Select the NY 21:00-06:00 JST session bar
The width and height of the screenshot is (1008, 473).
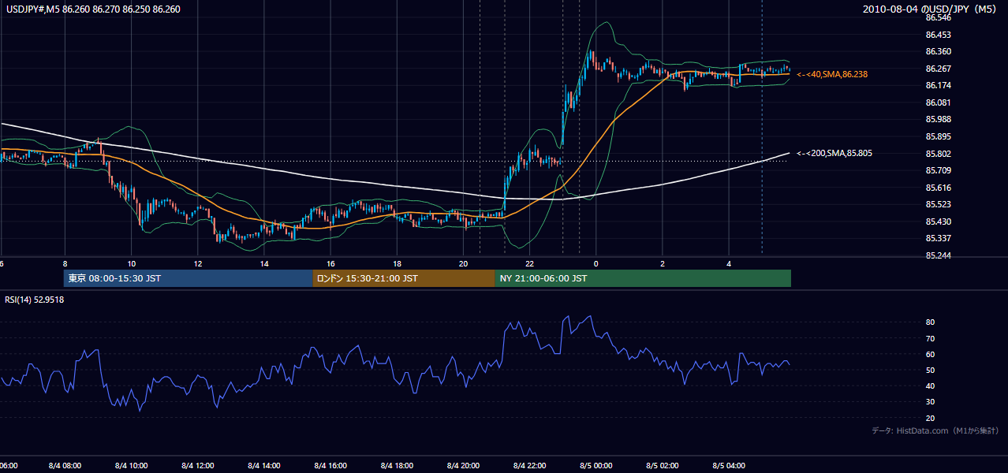pos(643,278)
